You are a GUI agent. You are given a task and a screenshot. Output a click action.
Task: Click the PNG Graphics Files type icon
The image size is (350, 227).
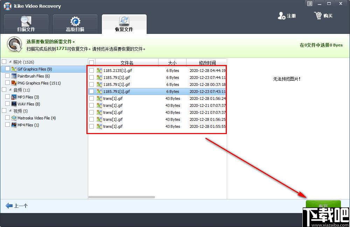(x=14, y=83)
